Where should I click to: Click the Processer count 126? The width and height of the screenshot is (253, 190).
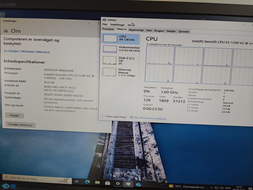[147, 100]
